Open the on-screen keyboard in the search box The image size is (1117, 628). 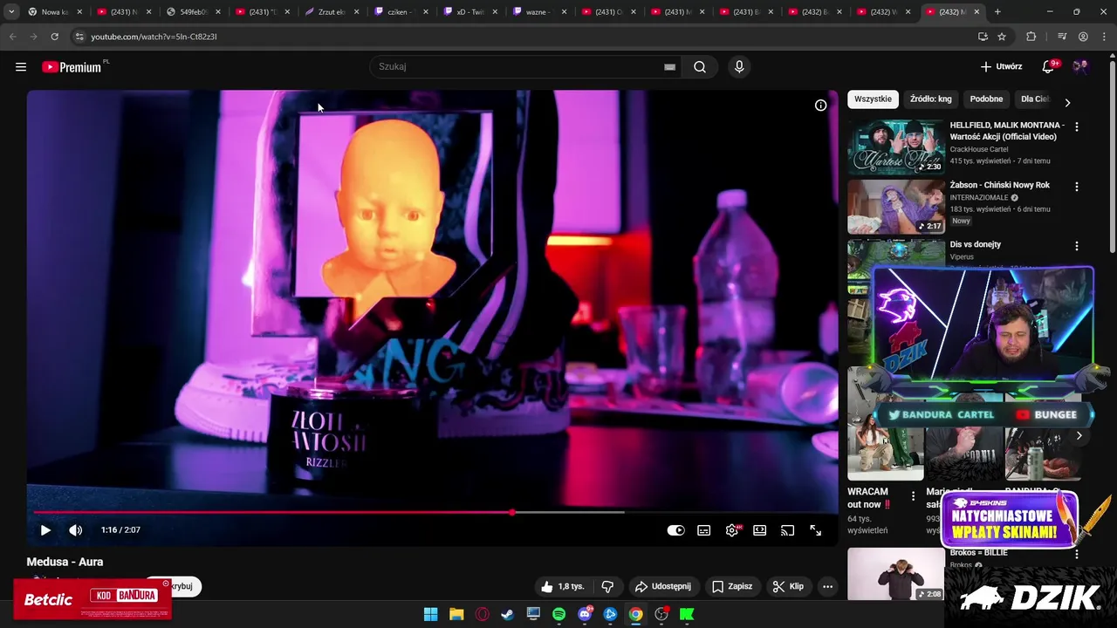tap(669, 67)
